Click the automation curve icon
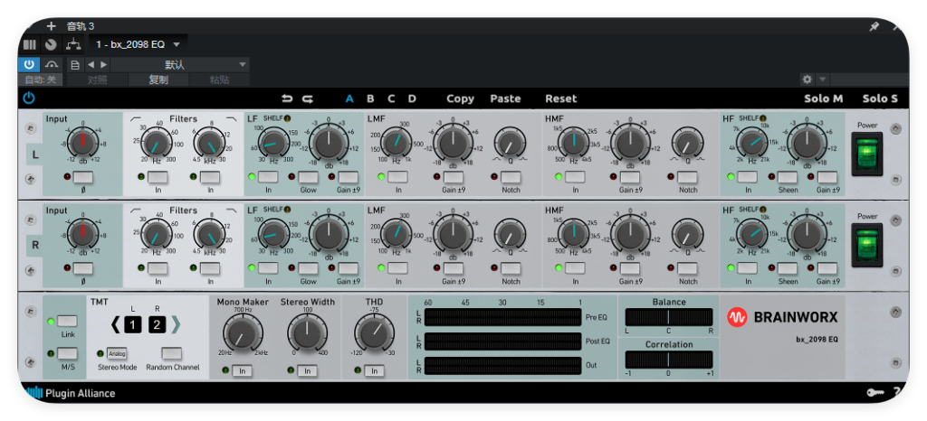 coord(53,64)
